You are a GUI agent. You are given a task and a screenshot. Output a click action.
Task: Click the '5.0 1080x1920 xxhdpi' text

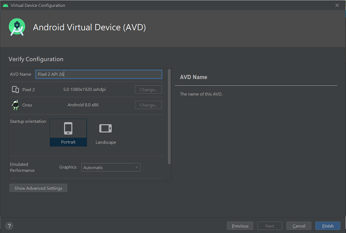pyautogui.click(x=84, y=89)
